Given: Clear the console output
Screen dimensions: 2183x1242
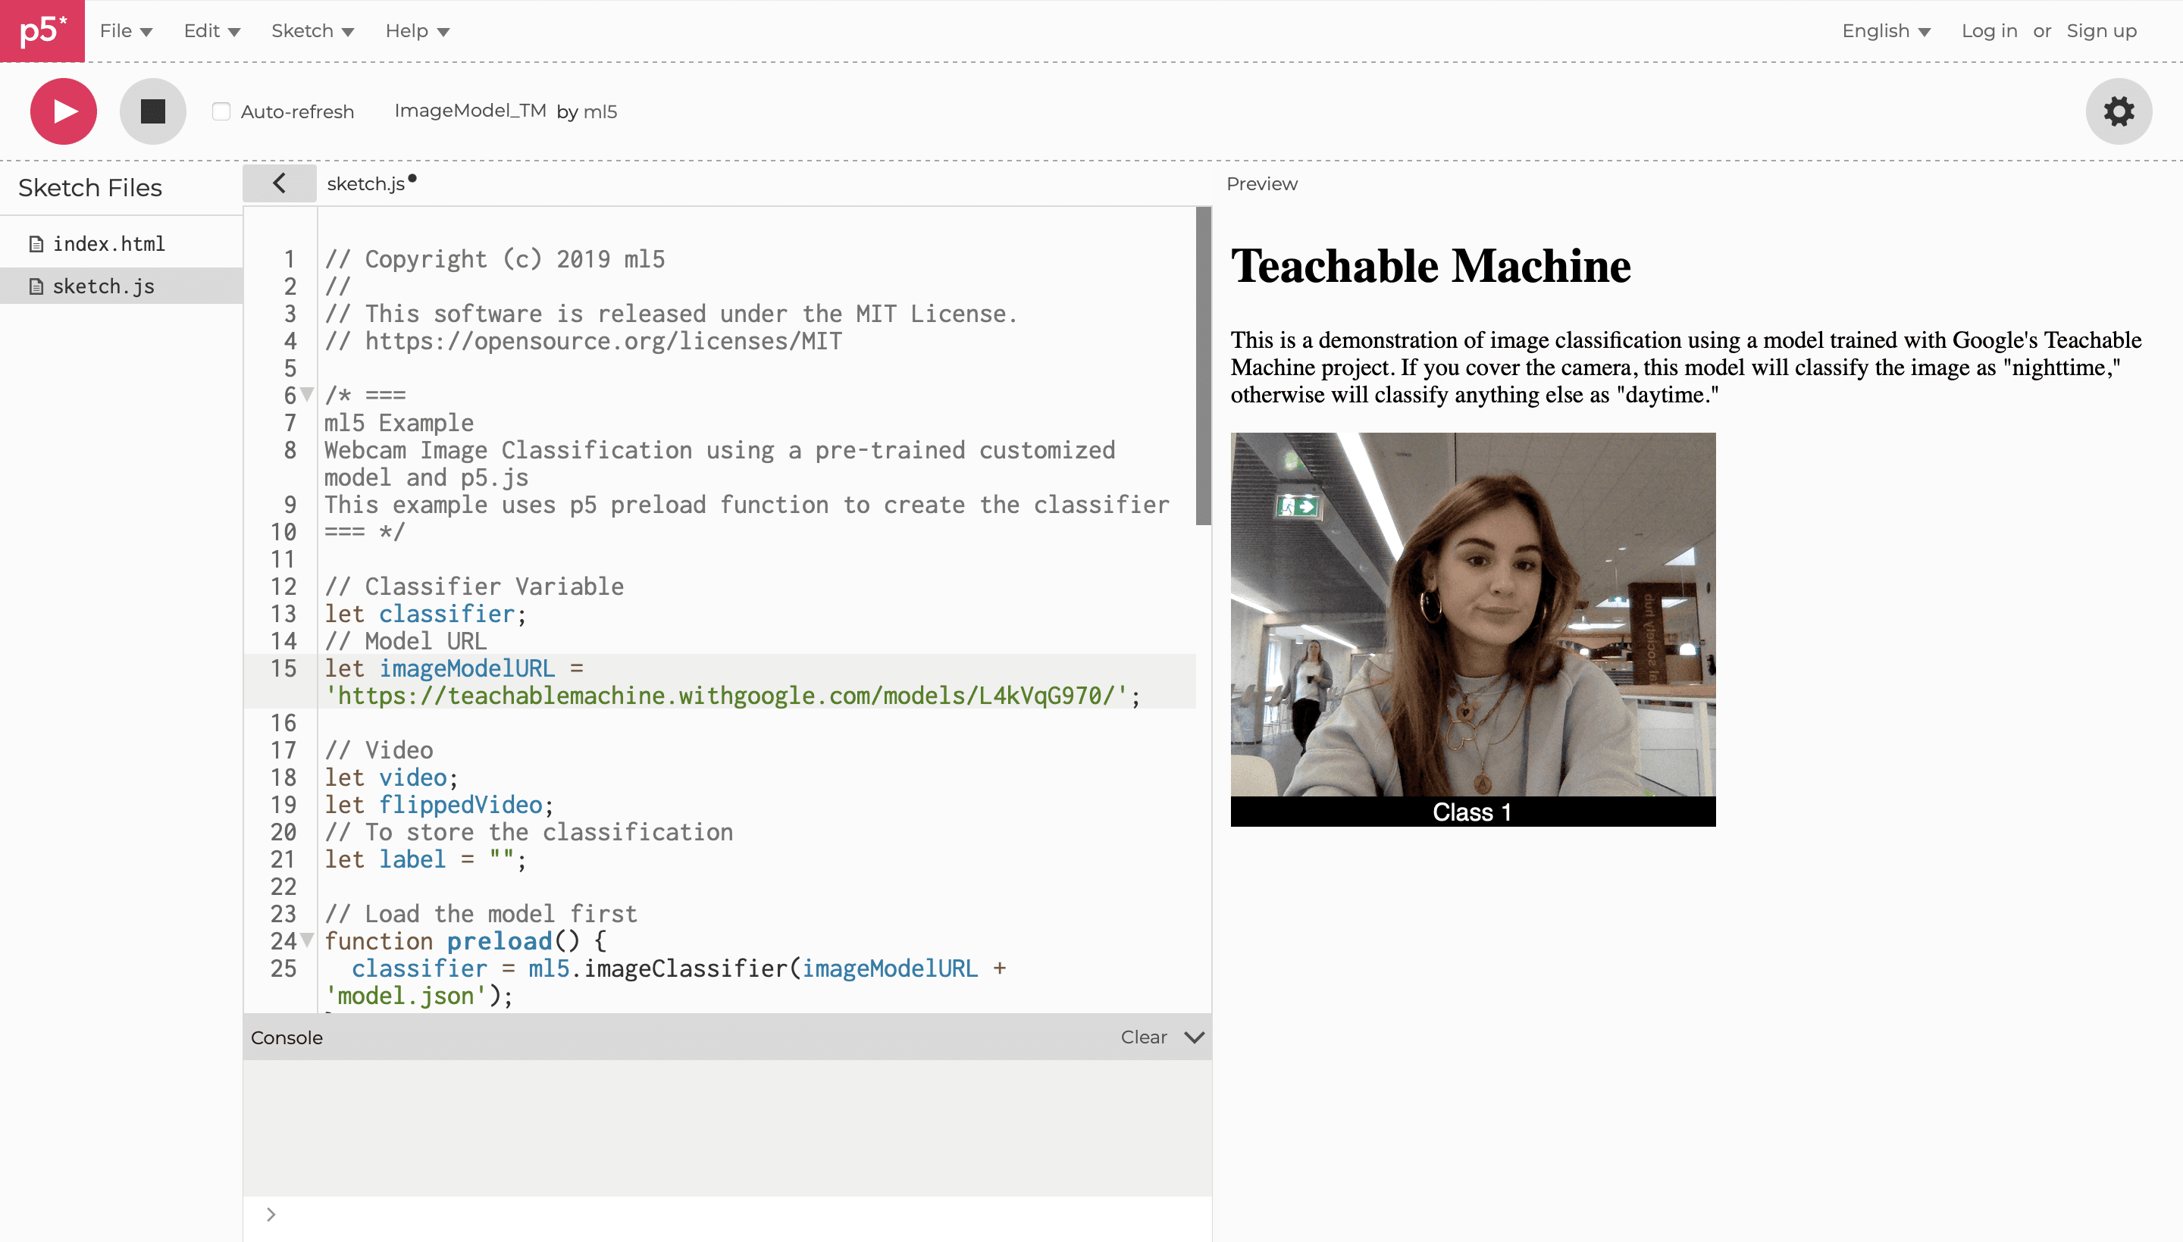Looking at the screenshot, I should [1143, 1037].
